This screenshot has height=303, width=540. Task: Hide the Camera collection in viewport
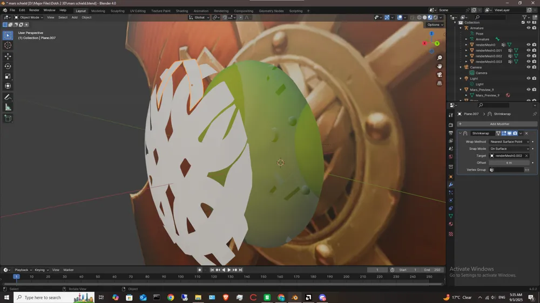528,67
